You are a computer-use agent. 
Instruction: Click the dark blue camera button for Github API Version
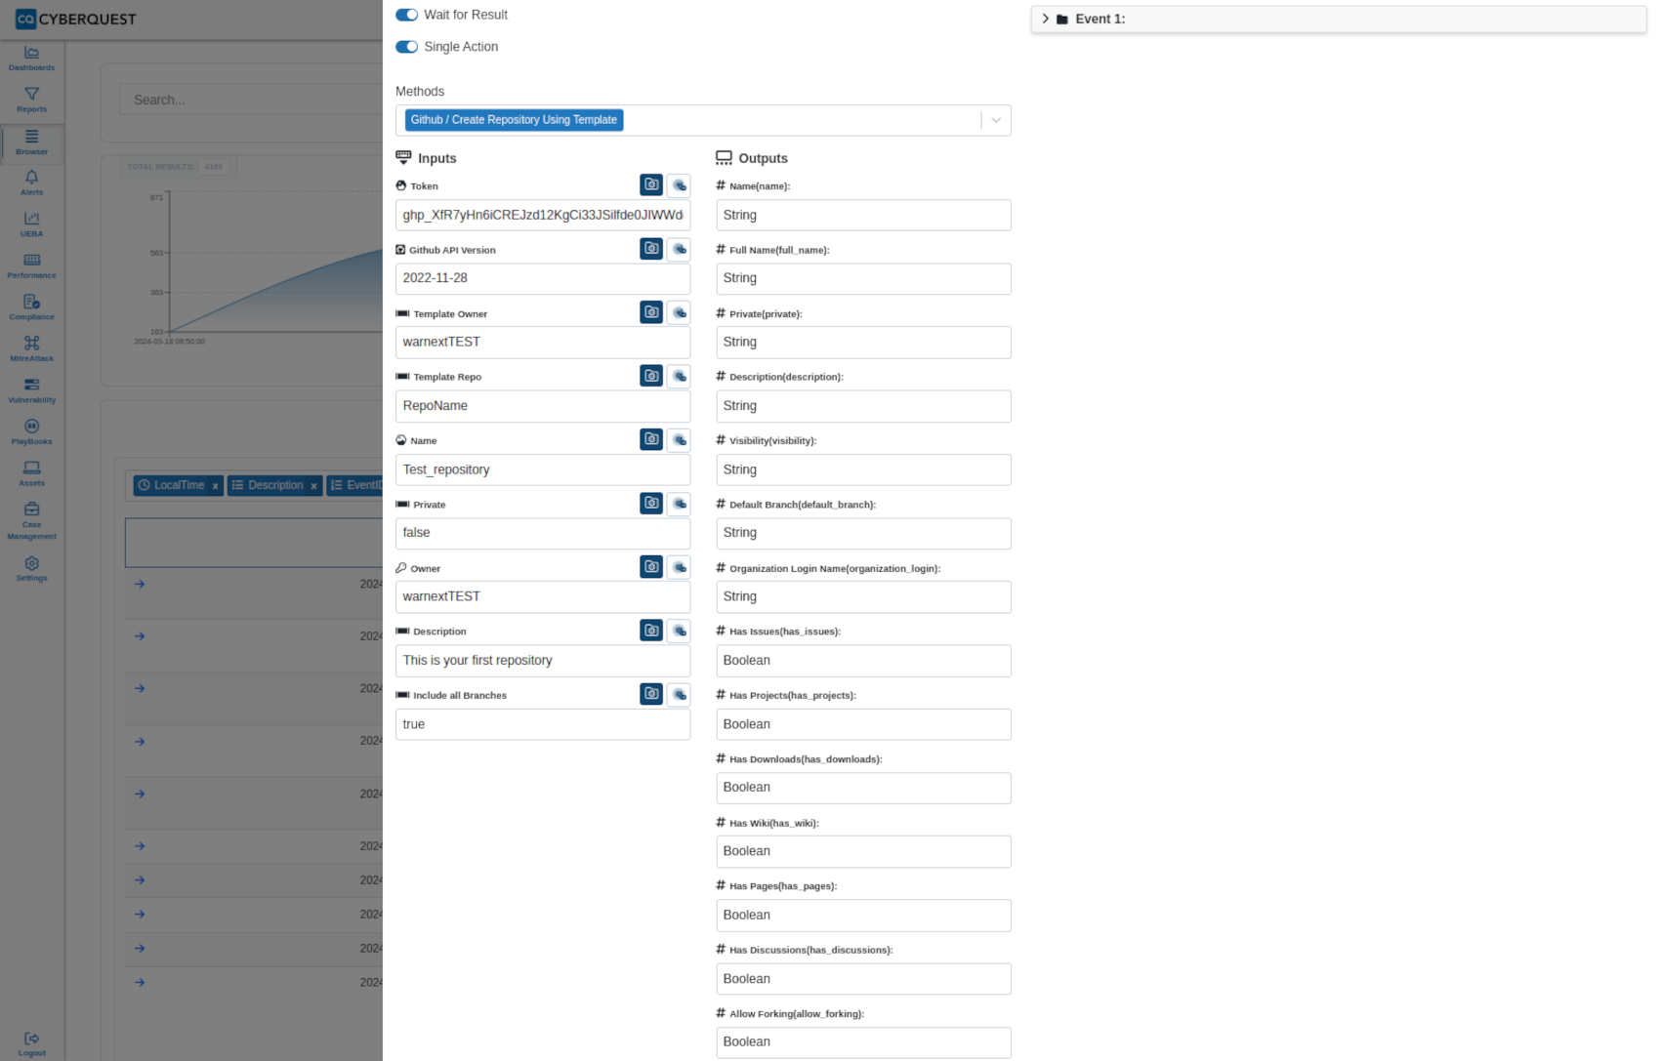click(x=651, y=249)
